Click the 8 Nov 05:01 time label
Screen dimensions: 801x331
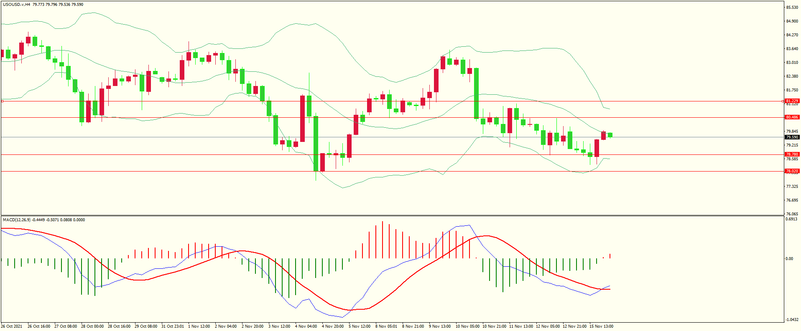coord(386,326)
